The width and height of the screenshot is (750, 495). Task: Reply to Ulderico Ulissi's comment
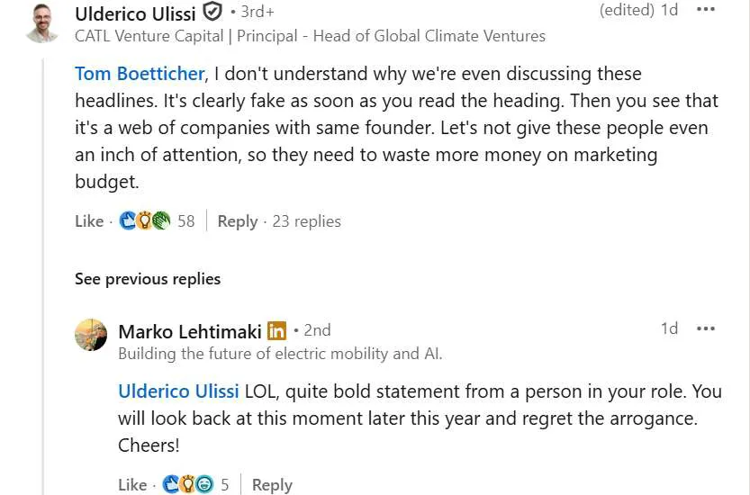[x=237, y=221]
